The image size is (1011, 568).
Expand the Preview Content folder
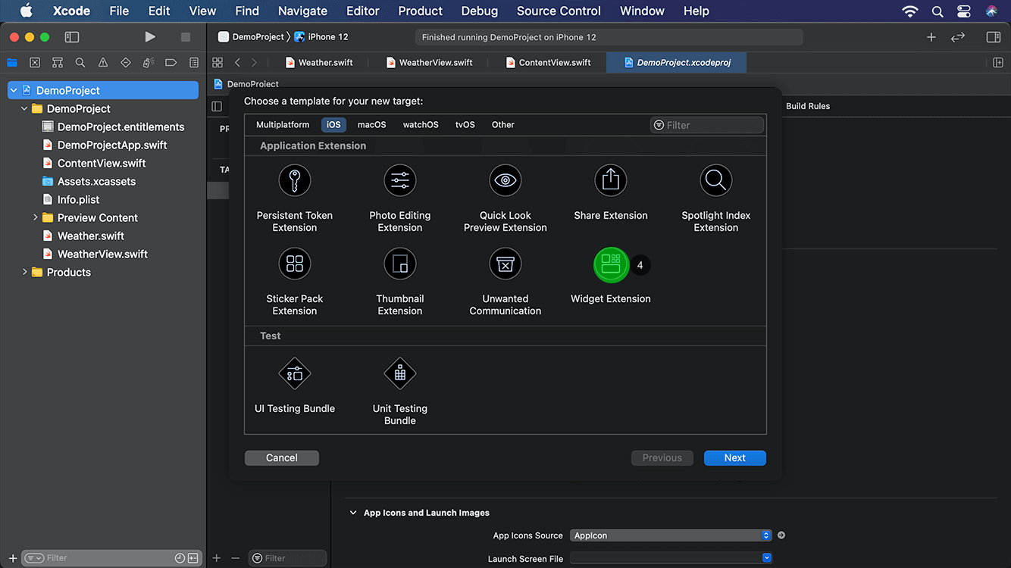(35, 217)
